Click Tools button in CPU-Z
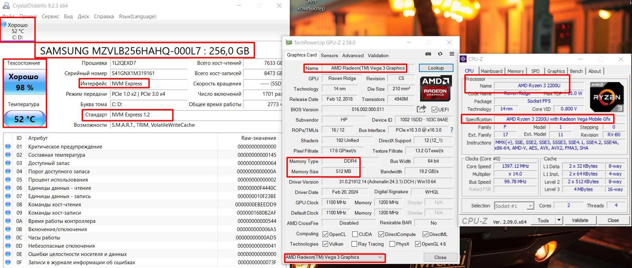This screenshot has width=632, height=268. [543, 220]
